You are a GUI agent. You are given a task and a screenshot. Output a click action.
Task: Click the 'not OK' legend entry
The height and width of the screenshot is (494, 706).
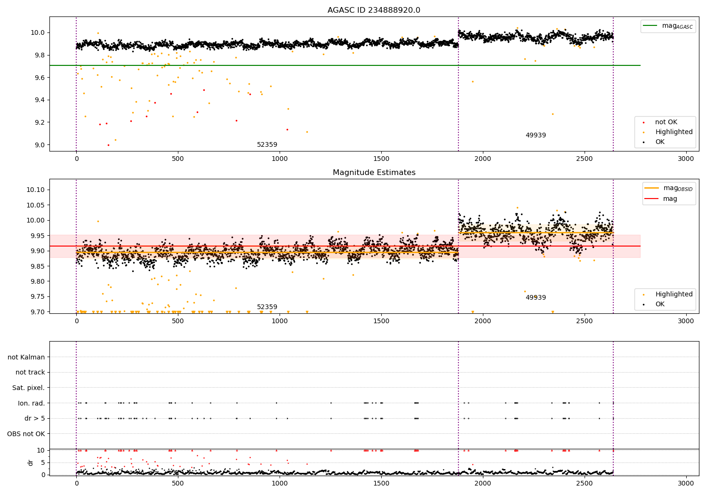tap(666, 122)
